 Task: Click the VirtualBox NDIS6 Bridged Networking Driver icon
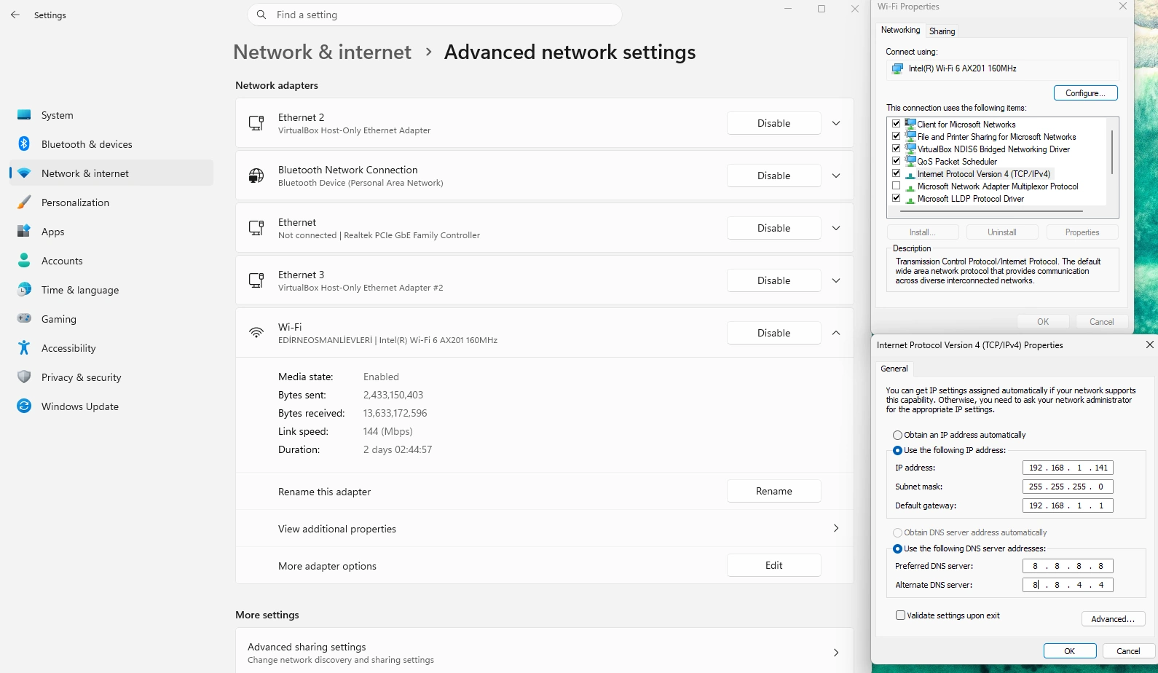(x=910, y=149)
